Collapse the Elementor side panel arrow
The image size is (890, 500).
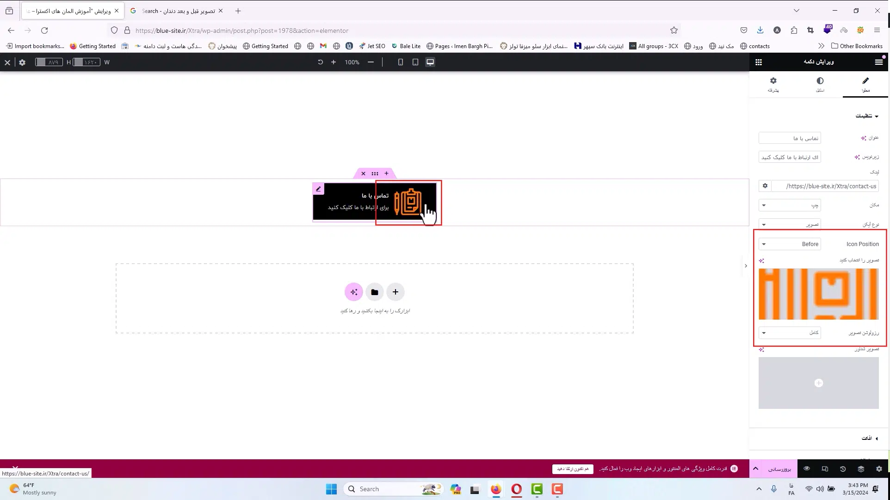746,266
